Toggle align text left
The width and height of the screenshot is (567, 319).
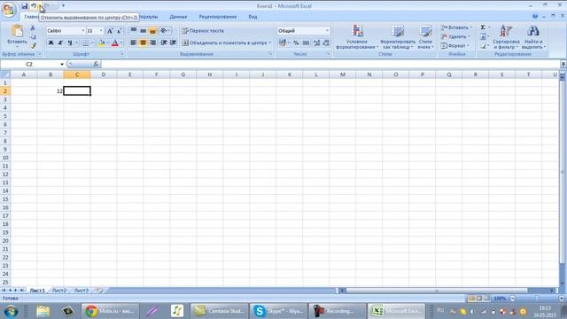(x=134, y=43)
